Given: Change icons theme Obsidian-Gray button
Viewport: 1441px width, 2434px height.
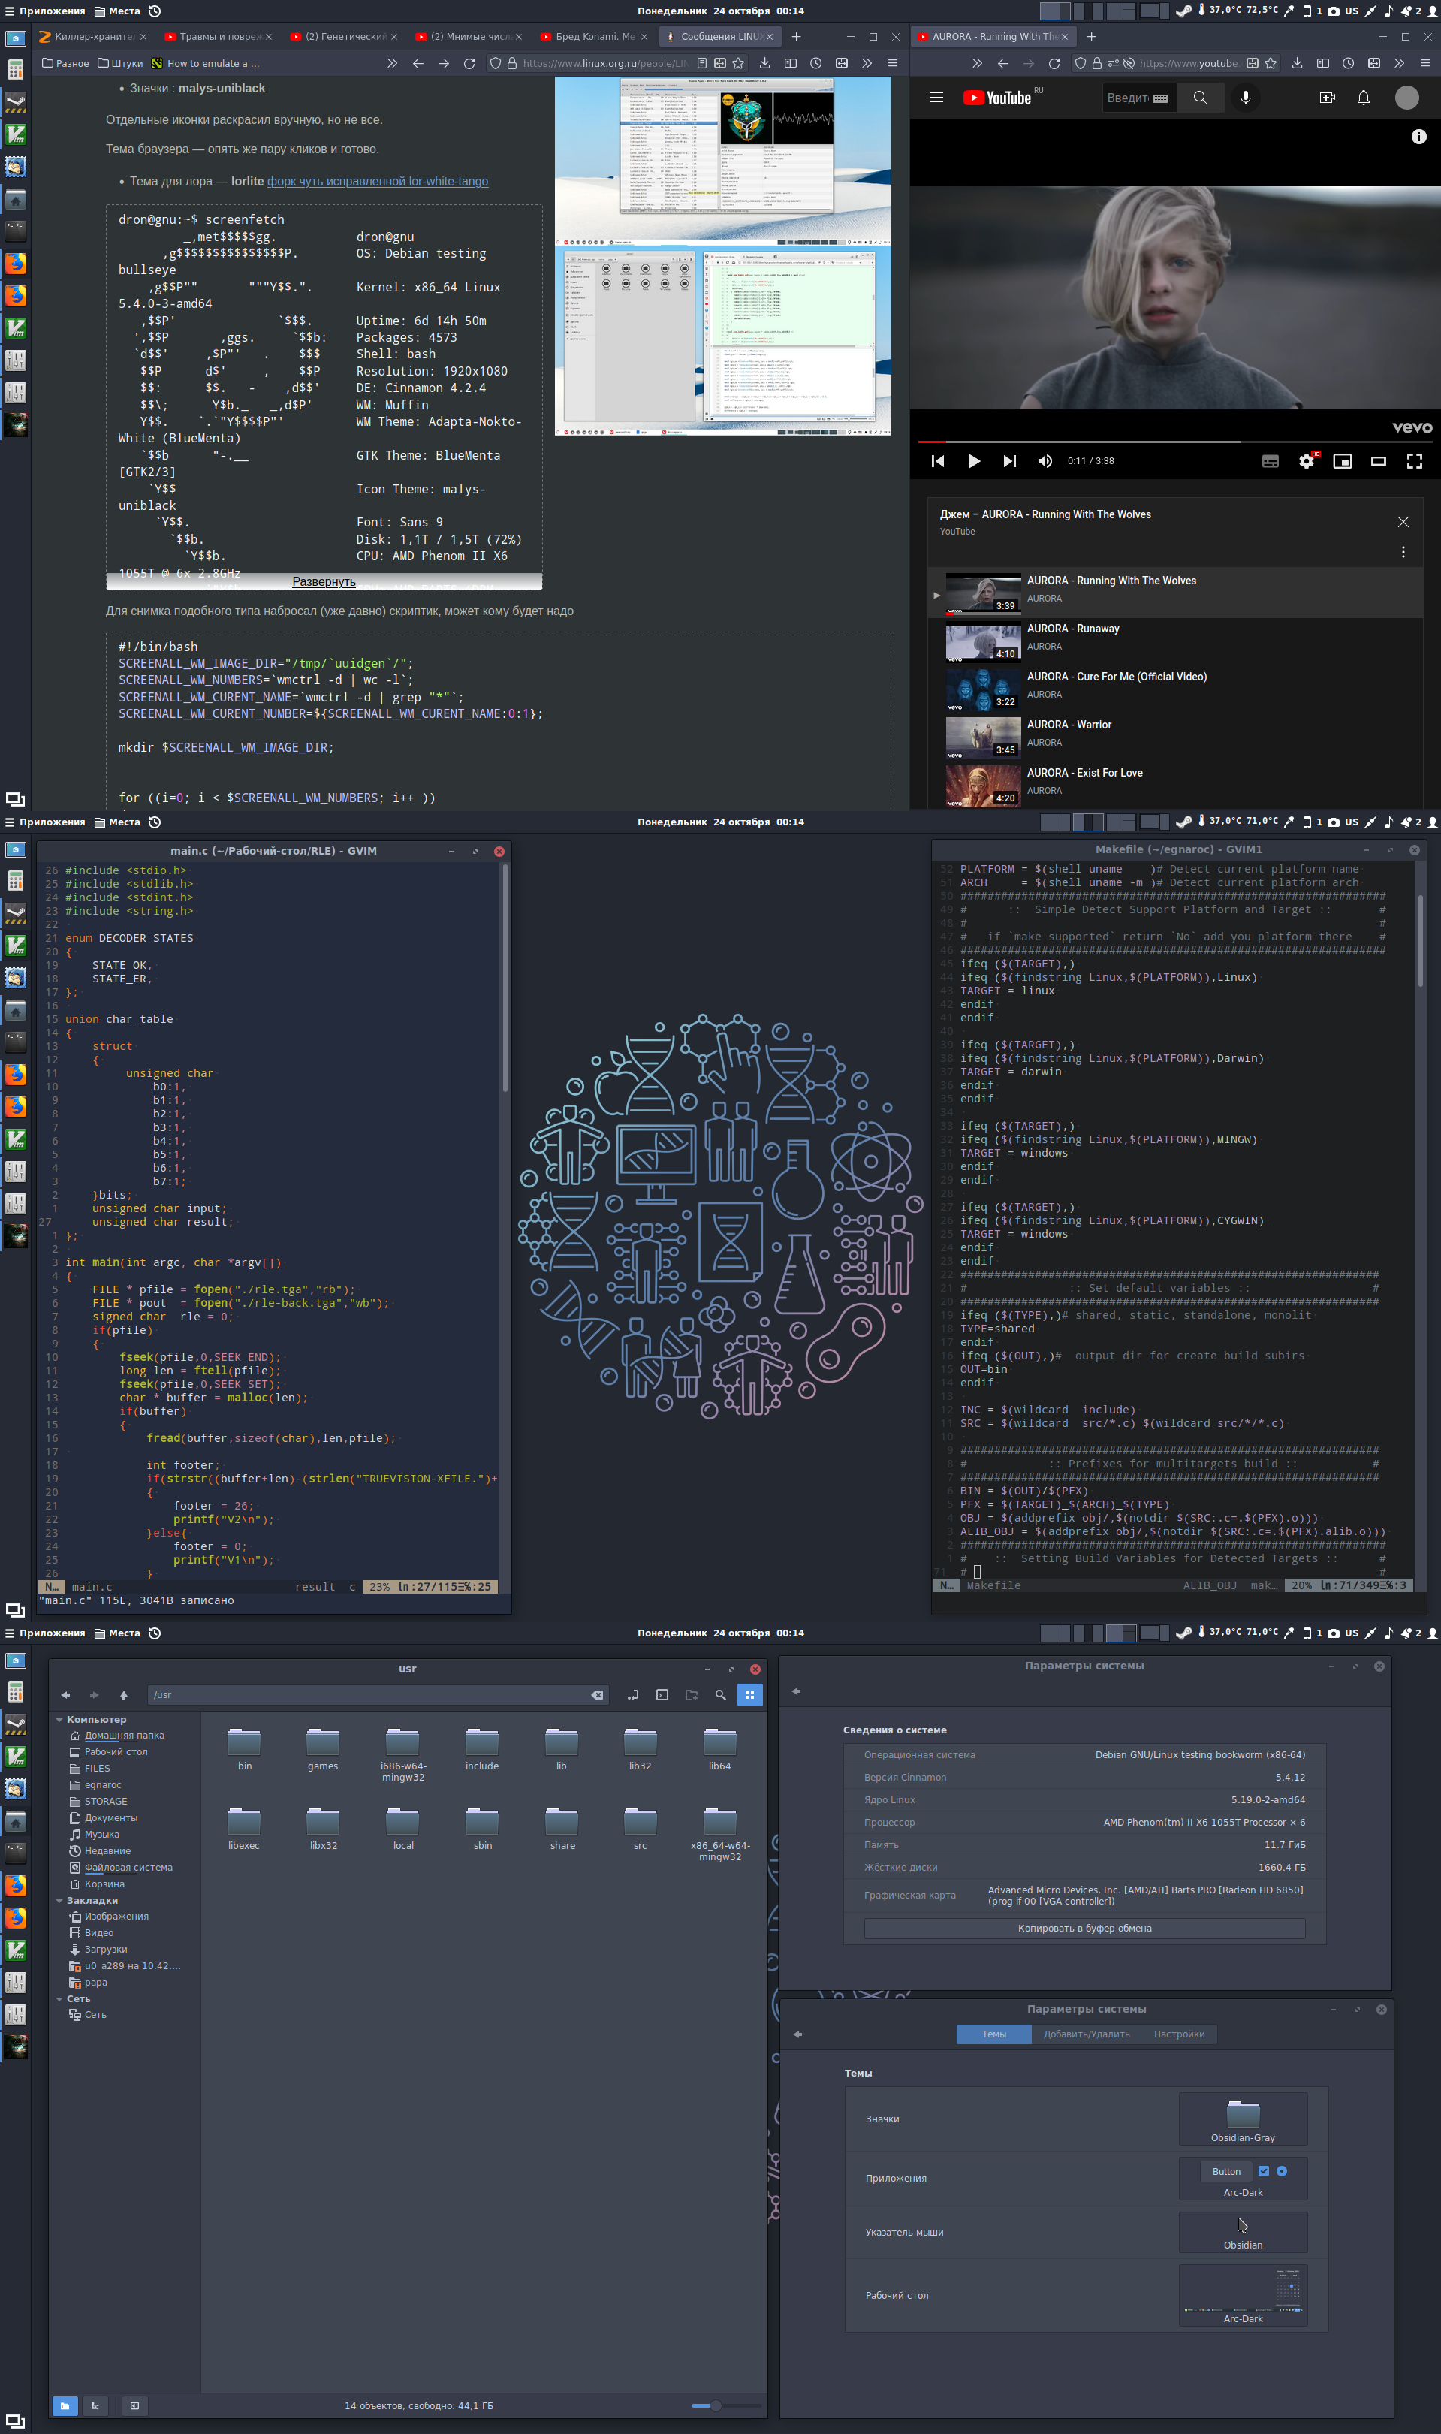Looking at the screenshot, I should [1243, 2119].
